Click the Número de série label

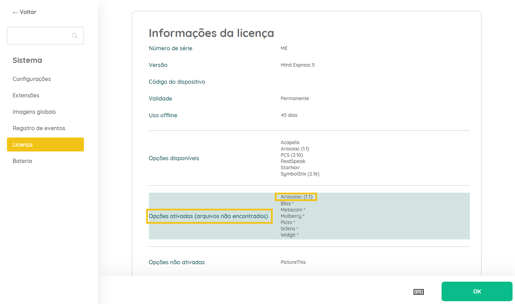tap(171, 48)
